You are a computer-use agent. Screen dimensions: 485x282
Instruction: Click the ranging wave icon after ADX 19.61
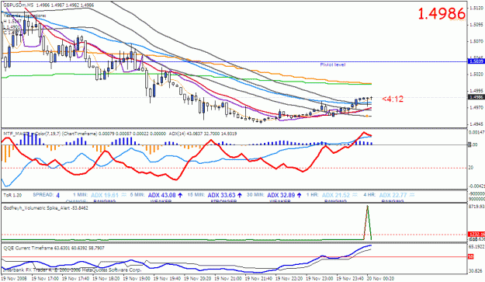(x=123, y=195)
